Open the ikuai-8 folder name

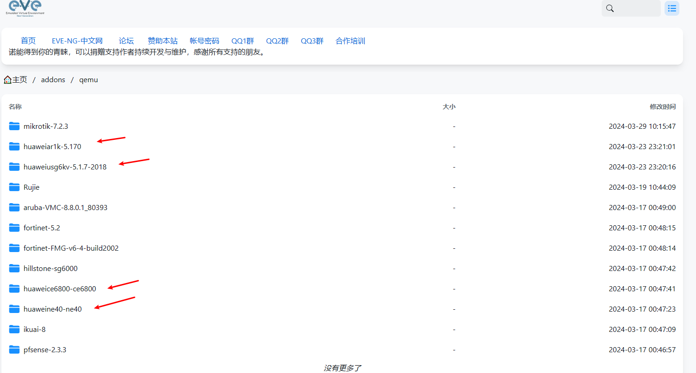pos(34,329)
